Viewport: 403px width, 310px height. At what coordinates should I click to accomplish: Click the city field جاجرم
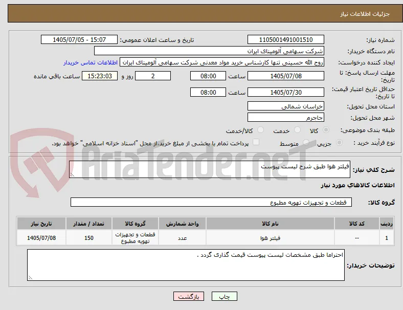click(286, 118)
